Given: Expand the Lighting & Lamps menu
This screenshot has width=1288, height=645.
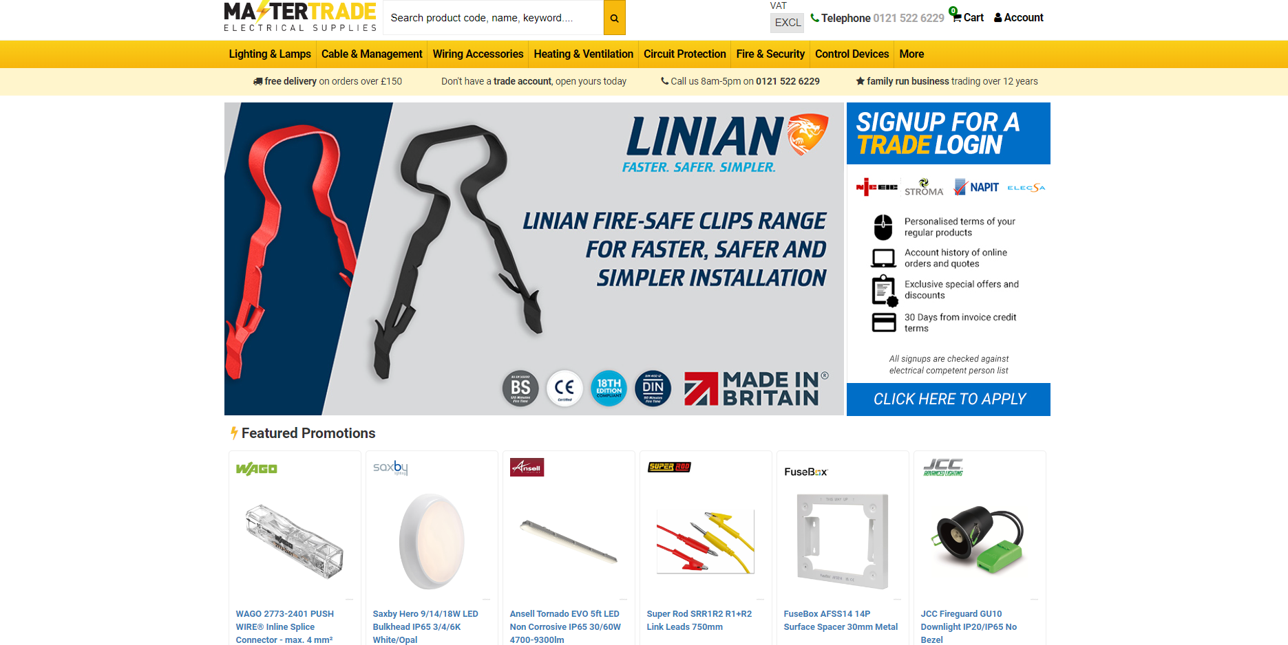Looking at the screenshot, I should tap(270, 54).
